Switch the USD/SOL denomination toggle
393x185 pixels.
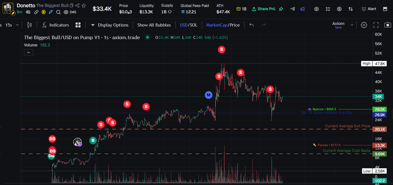pos(188,25)
